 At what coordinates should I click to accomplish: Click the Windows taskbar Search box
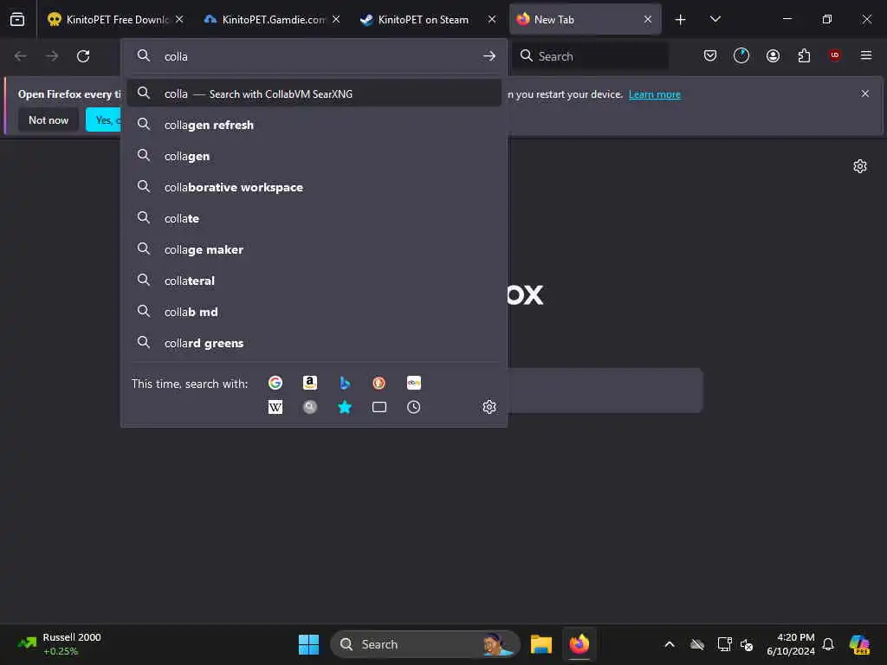(424, 644)
